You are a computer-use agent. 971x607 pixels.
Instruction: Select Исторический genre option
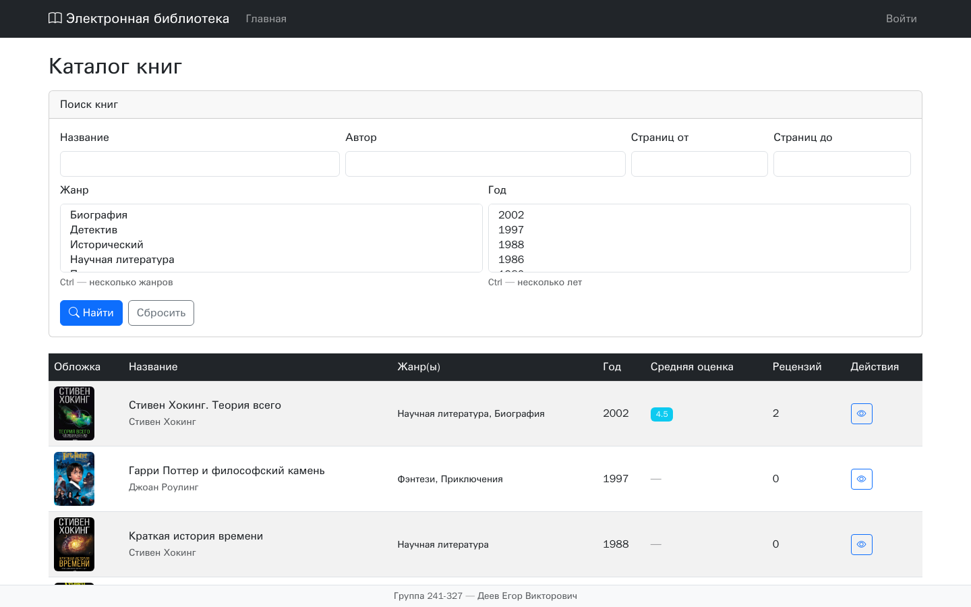[x=271, y=245]
